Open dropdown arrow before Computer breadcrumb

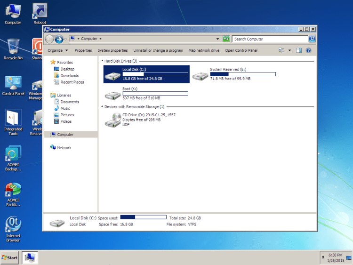click(x=78, y=39)
